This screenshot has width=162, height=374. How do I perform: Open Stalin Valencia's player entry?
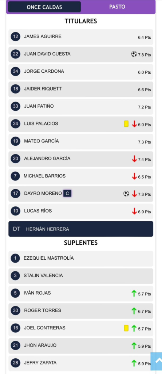(x=81, y=276)
